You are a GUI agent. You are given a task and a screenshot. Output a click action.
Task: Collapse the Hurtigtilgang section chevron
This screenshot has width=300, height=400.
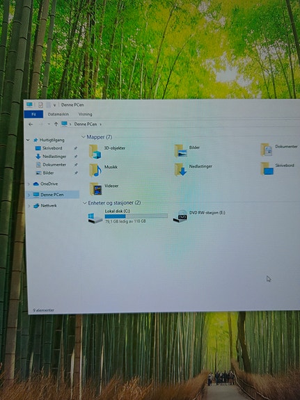28,140
